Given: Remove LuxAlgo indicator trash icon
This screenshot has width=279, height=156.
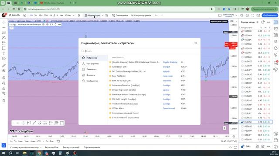Looking at the screenshot, I should tap(55, 24).
